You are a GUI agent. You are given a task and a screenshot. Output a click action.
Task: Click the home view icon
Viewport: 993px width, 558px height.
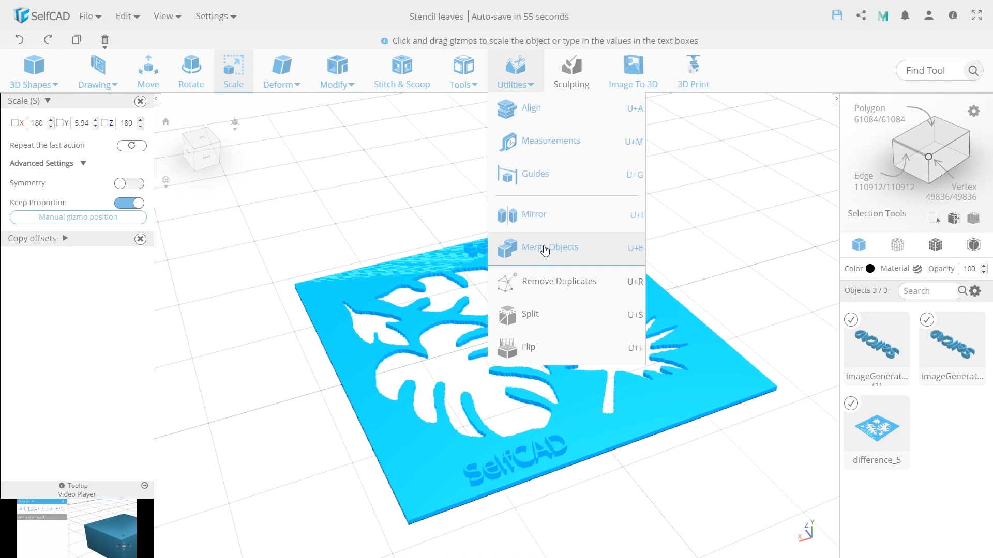165,122
